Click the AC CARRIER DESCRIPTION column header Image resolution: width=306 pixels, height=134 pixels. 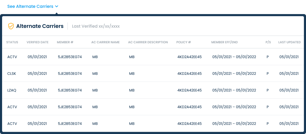148,42
